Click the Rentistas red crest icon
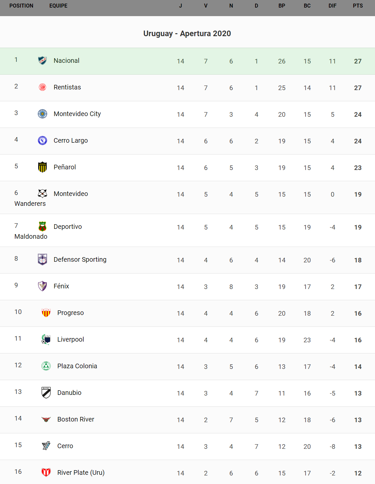 [42, 87]
